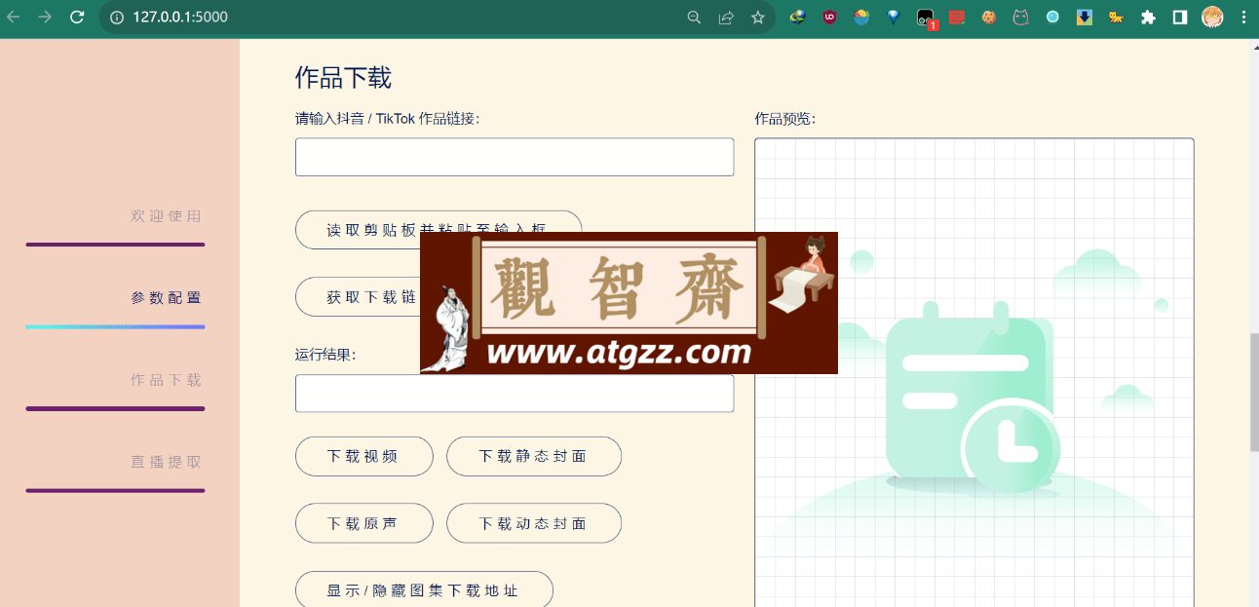Click the pink cat outline extension icon
Viewport: 1259px width, 607px height.
1020,17
